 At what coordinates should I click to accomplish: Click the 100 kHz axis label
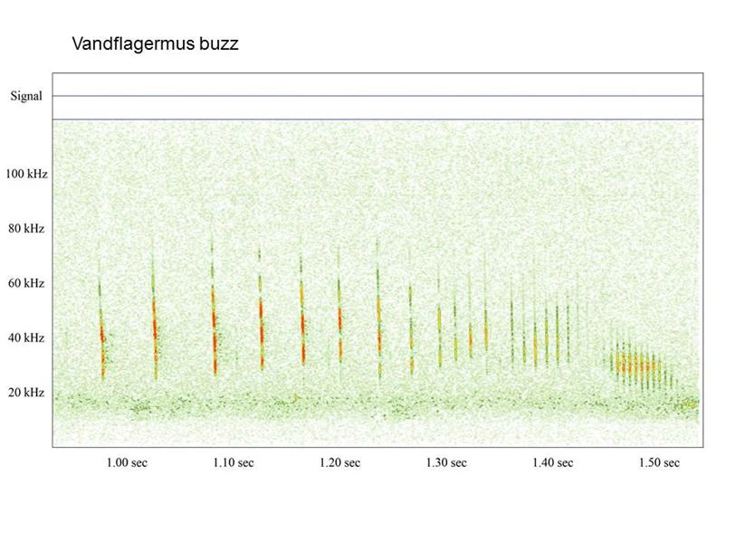(x=27, y=174)
